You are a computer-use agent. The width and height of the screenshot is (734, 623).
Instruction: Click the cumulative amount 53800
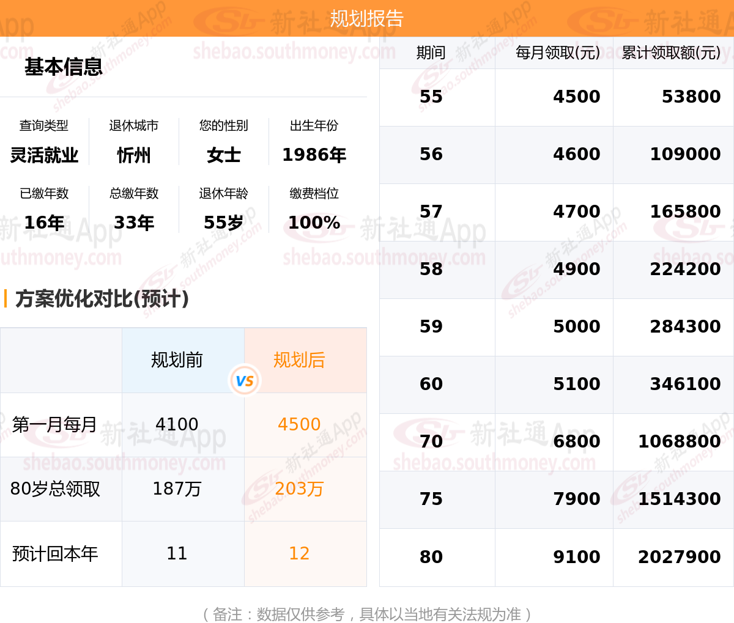point(691,97)
